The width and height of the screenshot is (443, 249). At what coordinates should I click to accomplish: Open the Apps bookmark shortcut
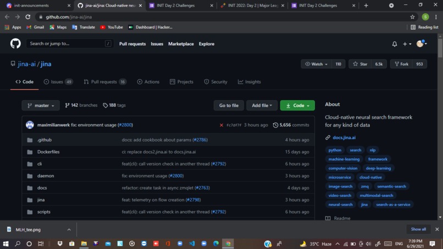click(x=13, y=27)
